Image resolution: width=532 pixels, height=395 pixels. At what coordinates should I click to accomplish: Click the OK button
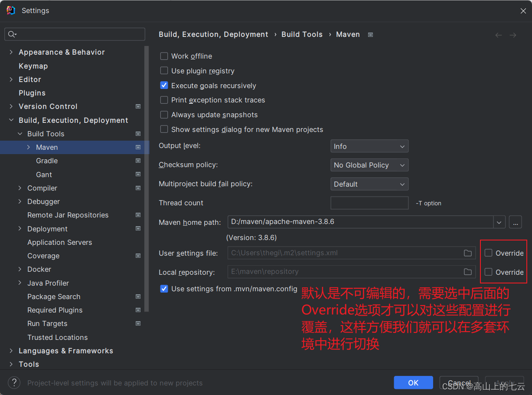click(413, 382)
